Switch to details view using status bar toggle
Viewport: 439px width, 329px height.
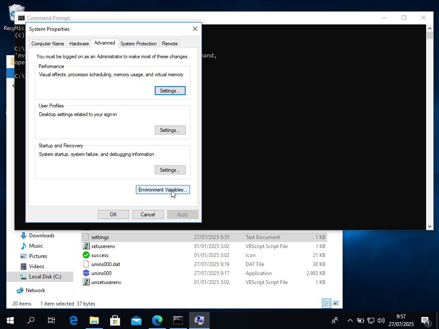(327, 303)
